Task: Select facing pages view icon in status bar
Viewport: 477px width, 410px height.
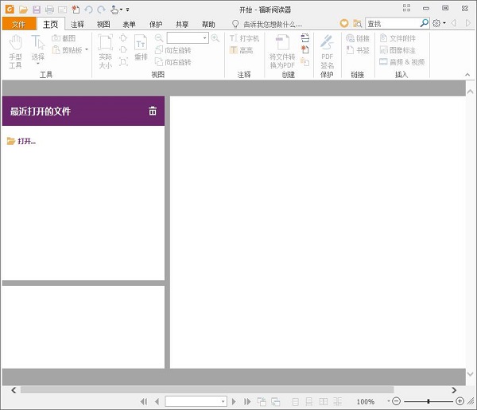Action: [x=324, y=401]
